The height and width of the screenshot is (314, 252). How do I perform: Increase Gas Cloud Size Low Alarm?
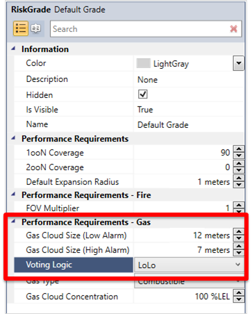point(239,232)
